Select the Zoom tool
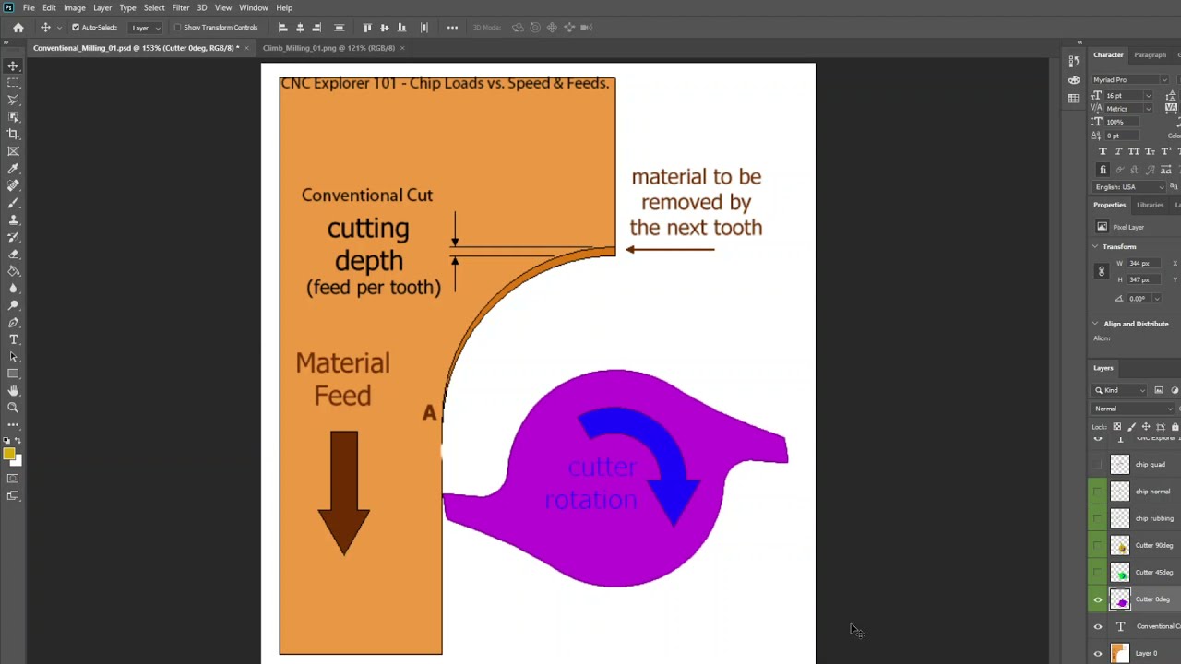1181x664 pixels. (x=13, y=408)
